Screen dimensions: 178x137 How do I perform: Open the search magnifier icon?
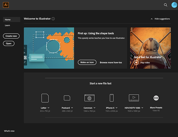(x=165, y=5)
